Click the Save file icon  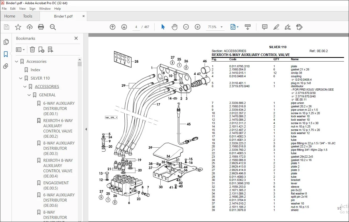pos(7,27)
